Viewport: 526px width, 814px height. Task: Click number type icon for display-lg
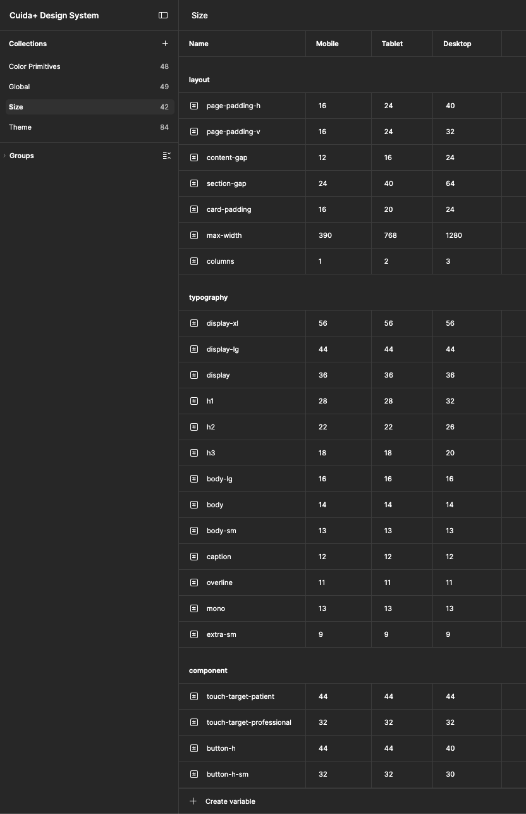point(194,349)
